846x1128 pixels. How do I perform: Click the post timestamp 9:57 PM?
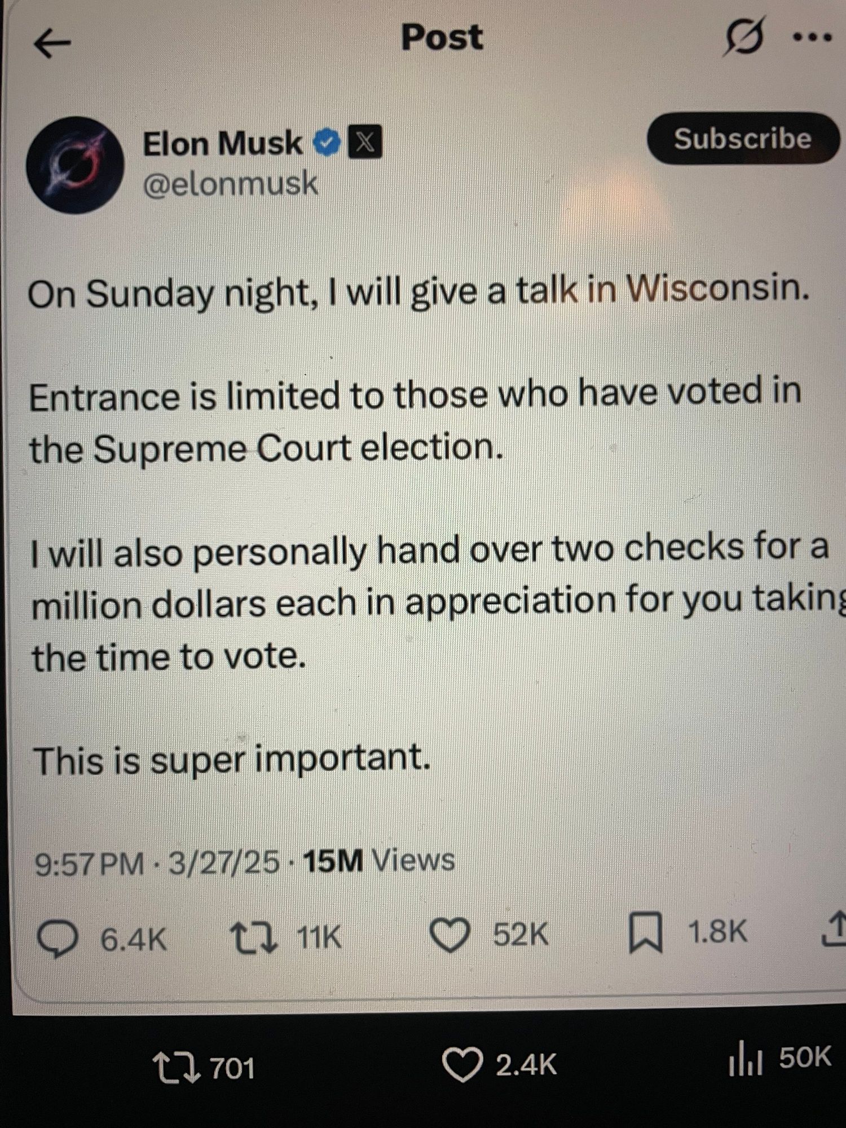coord(89,863)
